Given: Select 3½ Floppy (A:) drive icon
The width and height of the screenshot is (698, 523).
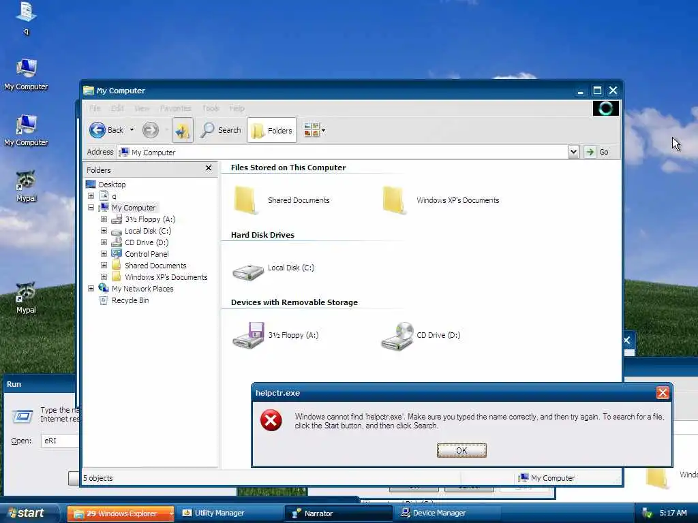Looking at the screenshot, I should point(248,336).
